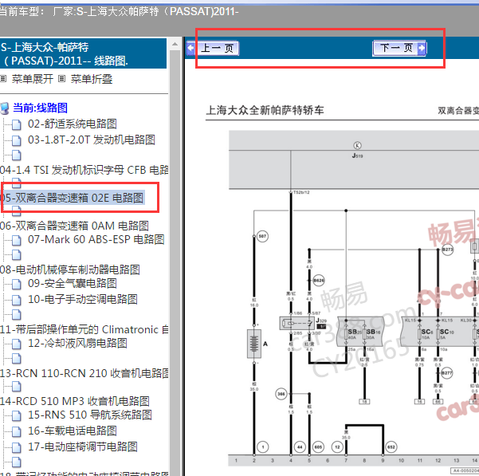Click relay J329 in the wiring diagram
The width and height of the screenshot is (479, 476).
click(297, 323)
